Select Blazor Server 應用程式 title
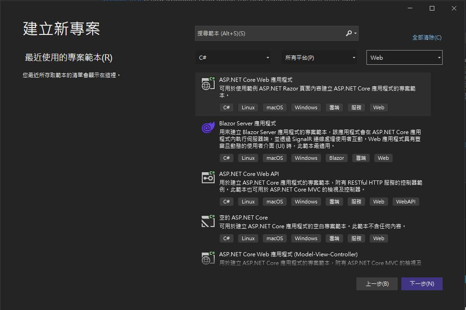 (x=247, y=124)
